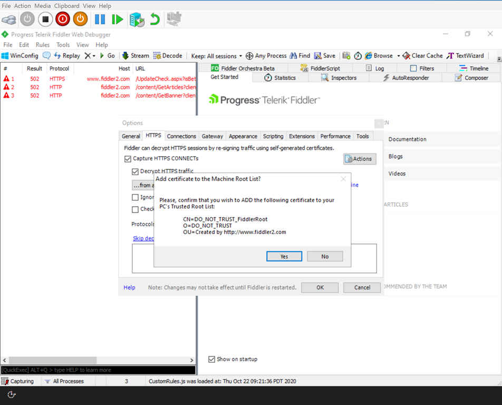Click the Replay icon to resend sessions
502x405 pixels.
[x=66, y=55]
